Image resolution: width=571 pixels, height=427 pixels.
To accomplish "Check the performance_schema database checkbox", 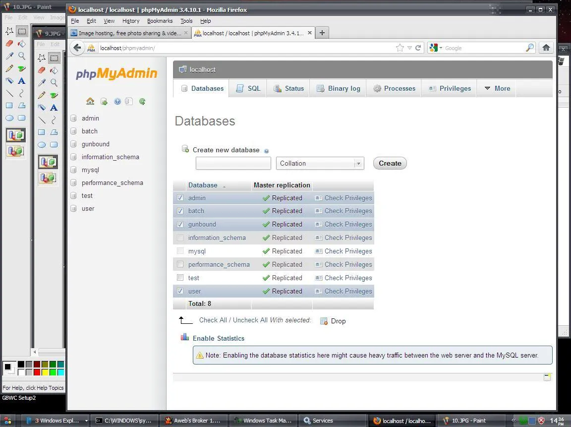I will click(x=180, y=264).
